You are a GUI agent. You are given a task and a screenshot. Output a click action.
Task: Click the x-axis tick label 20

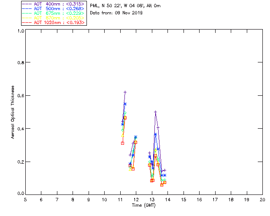[262, 200]
